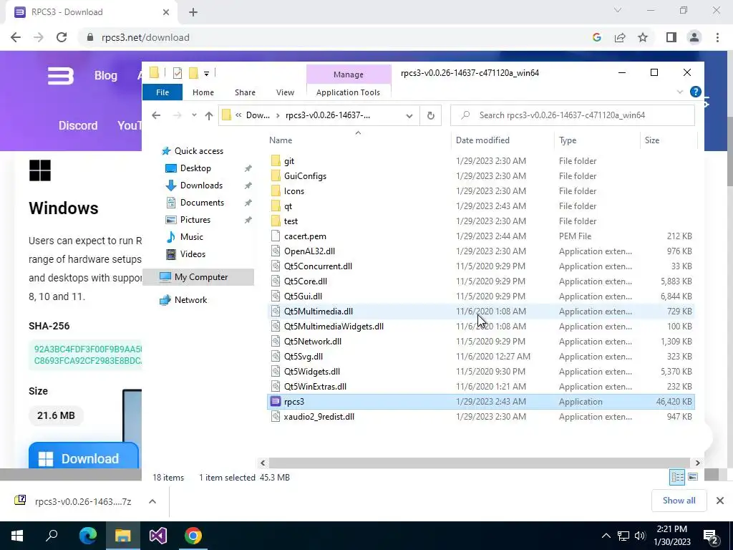Open Chrome three-dot menu
This screenshot has width=733, height=550.
(717, 37)
